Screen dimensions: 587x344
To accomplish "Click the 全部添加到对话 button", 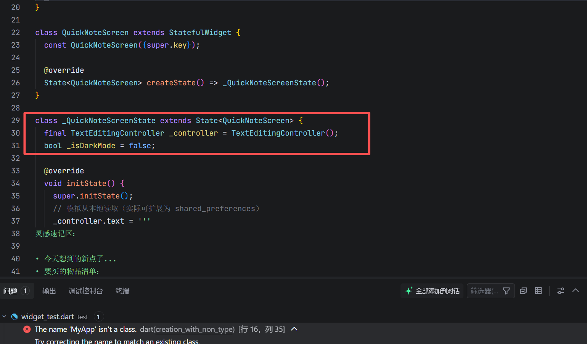I will pyautogui.click(x=432, y=291).
